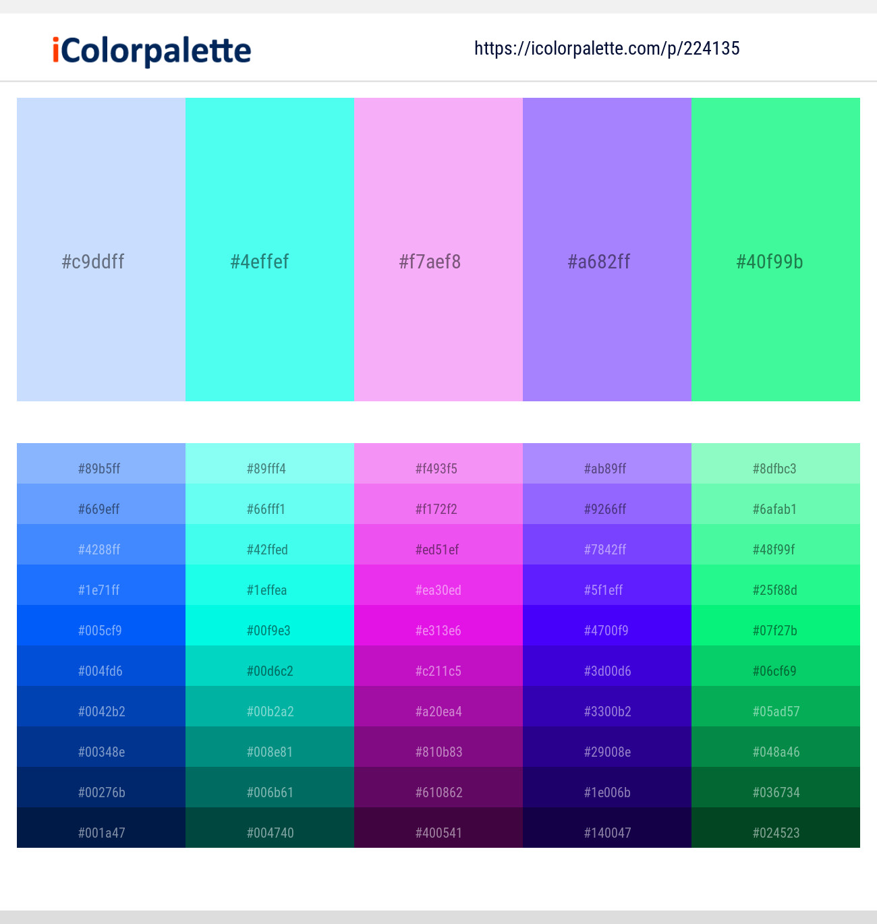Click the #89fff4 light teal shade
The height and width of the screenshot is (924, 877).
click(x=269, y=469)
